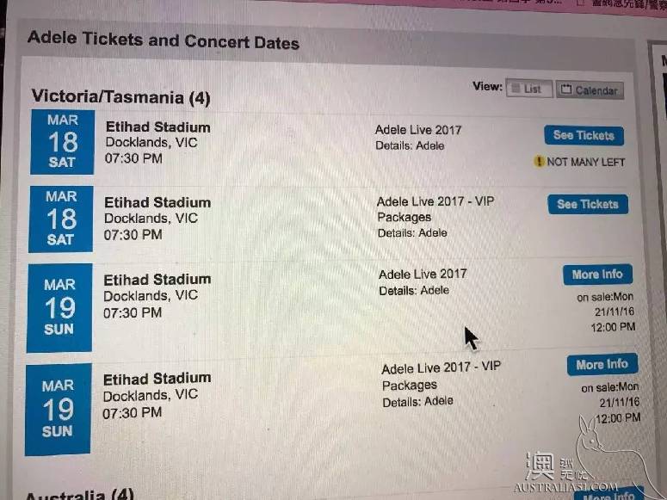Open More Info for Mar 19 VIP Packages

pyautogui.click(x=602, y=365)
